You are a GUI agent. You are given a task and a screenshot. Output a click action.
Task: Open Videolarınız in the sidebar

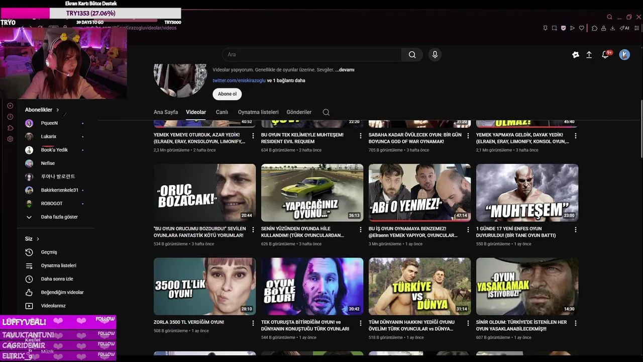tap(52, 306)
